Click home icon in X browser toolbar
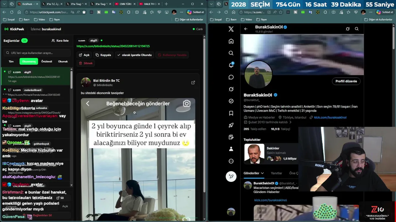Image resolution: width=396 pixels, height=222 pixels. pos(234,12)
